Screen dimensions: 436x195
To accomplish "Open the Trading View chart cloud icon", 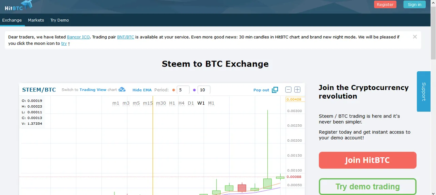I will coord(122,90).
